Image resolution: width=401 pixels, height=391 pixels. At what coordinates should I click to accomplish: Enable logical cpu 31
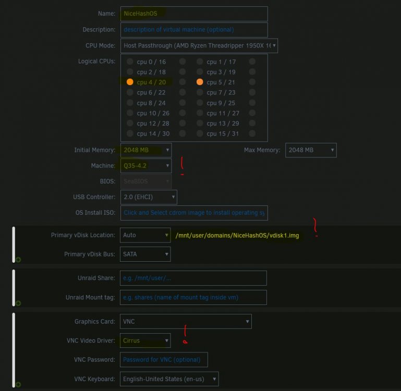pos(252,133)
